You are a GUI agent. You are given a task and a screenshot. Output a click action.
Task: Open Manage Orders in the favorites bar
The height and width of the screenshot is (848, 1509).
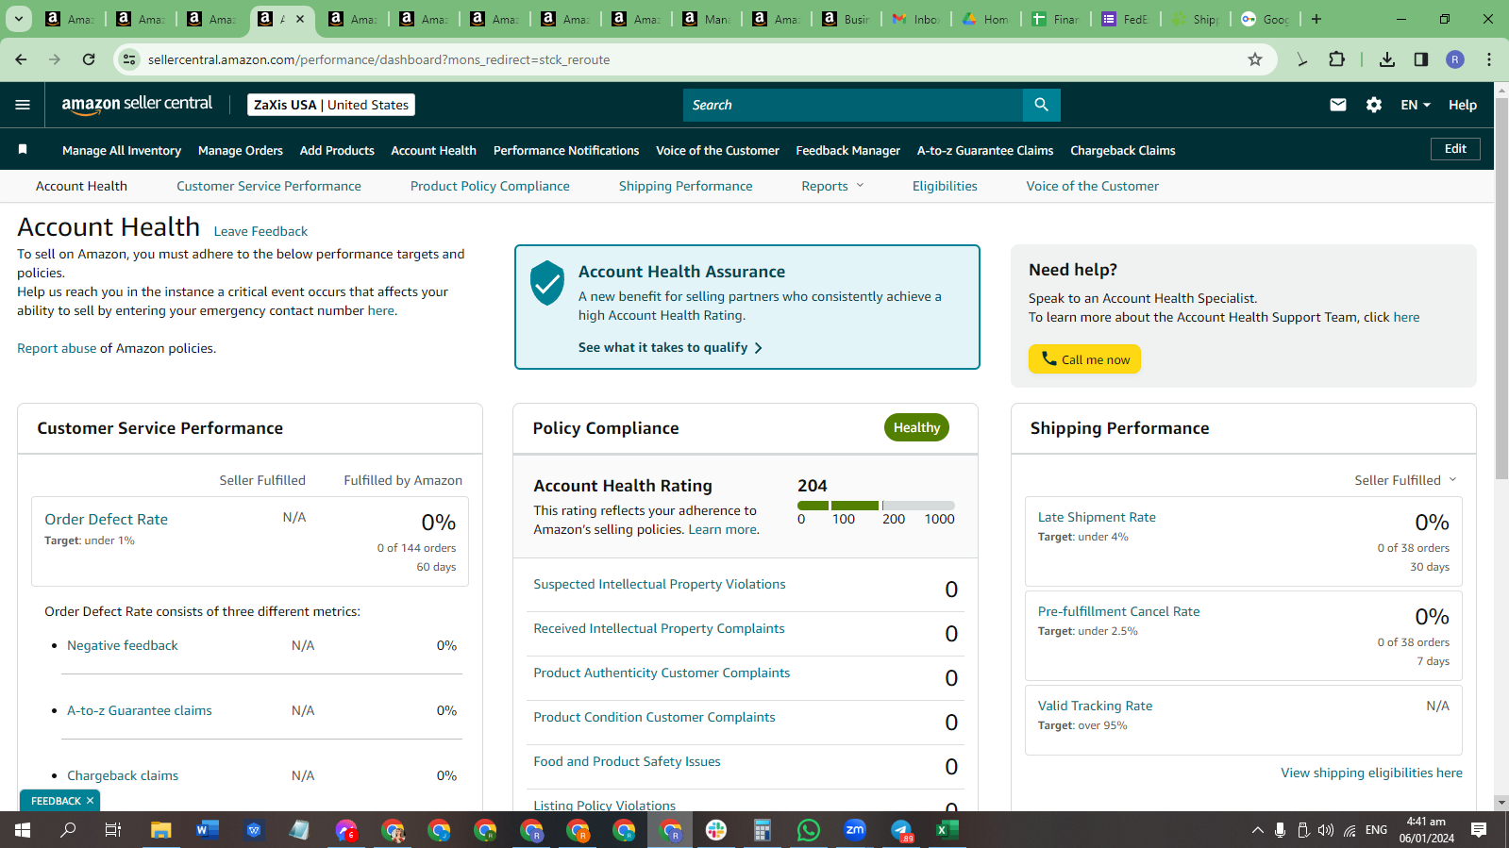point(241,150)
